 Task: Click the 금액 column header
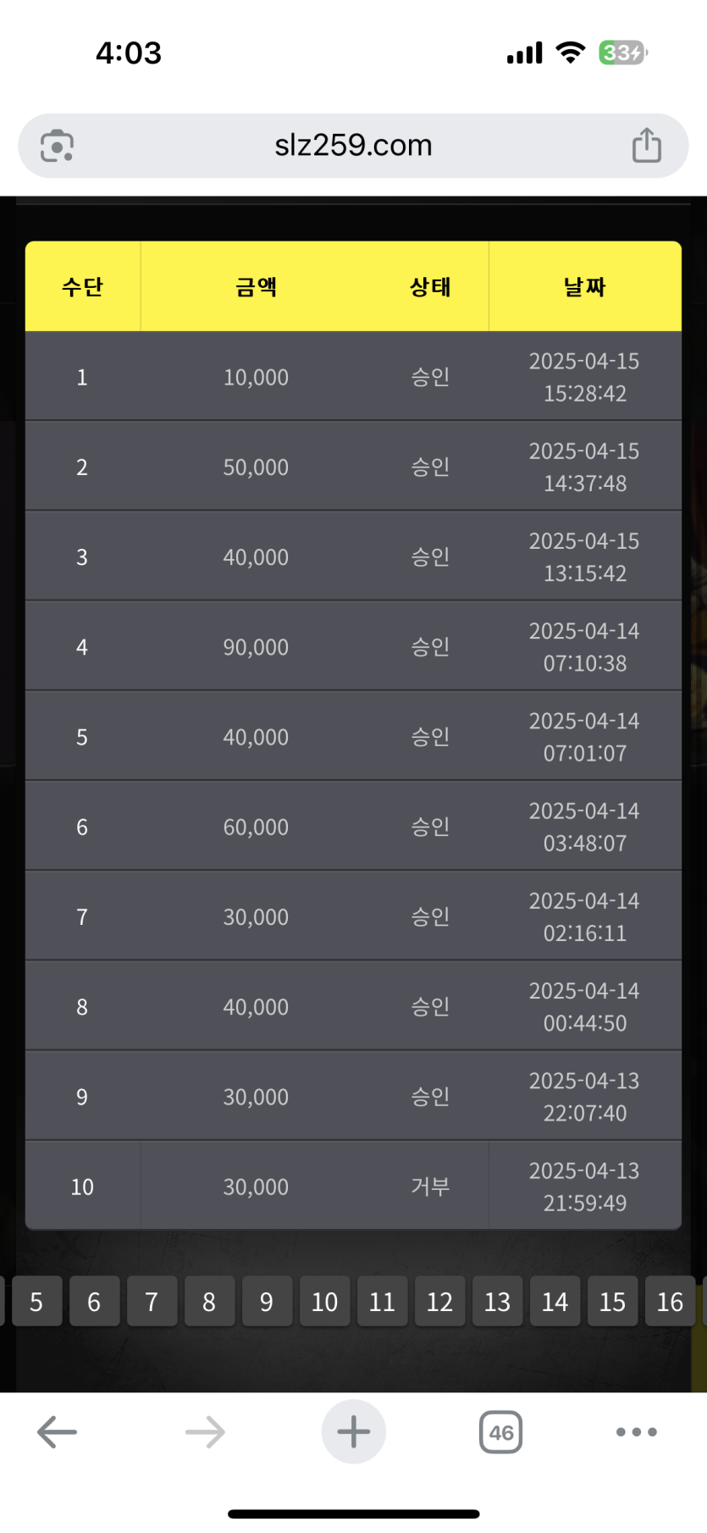tap(256, 287)
